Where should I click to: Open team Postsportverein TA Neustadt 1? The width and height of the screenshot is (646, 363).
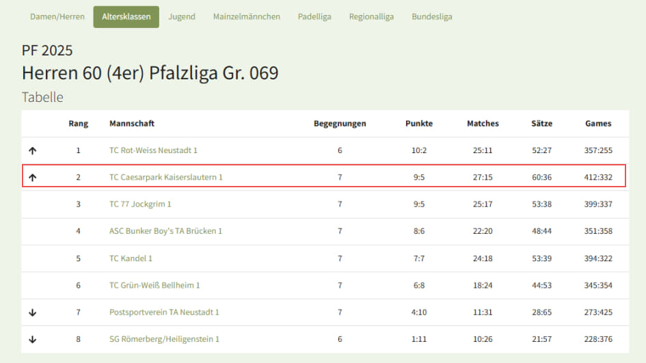(x=164, y=312)
